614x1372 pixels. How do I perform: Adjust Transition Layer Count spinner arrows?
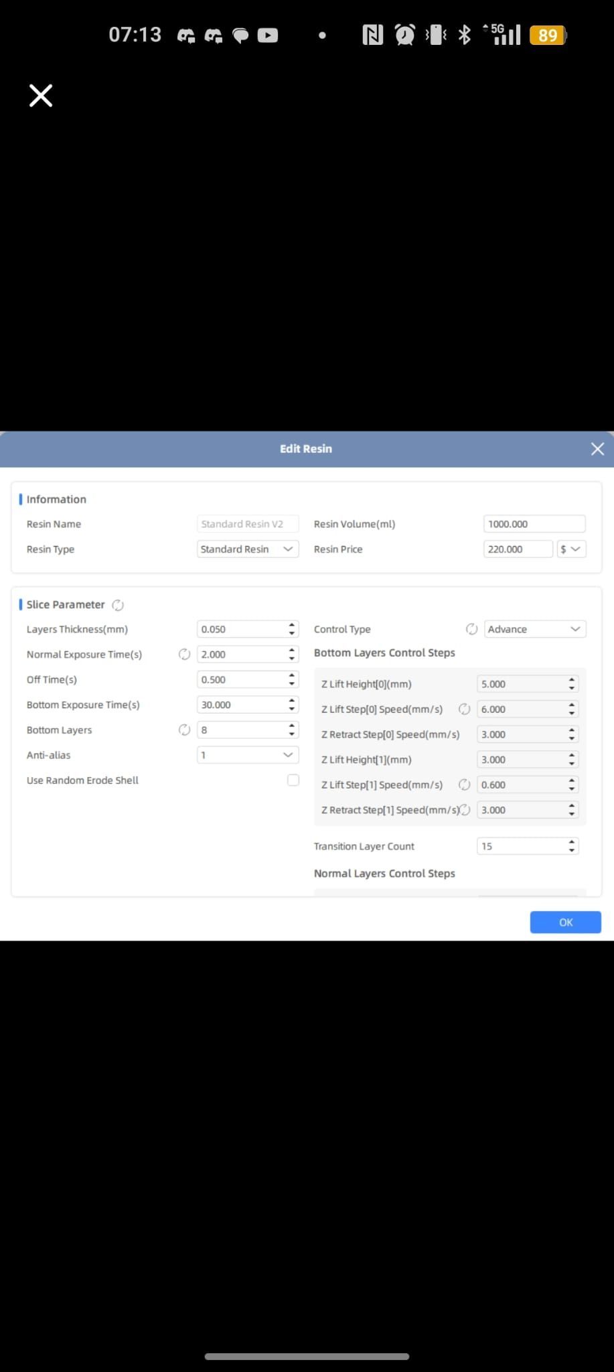point(572,846)
